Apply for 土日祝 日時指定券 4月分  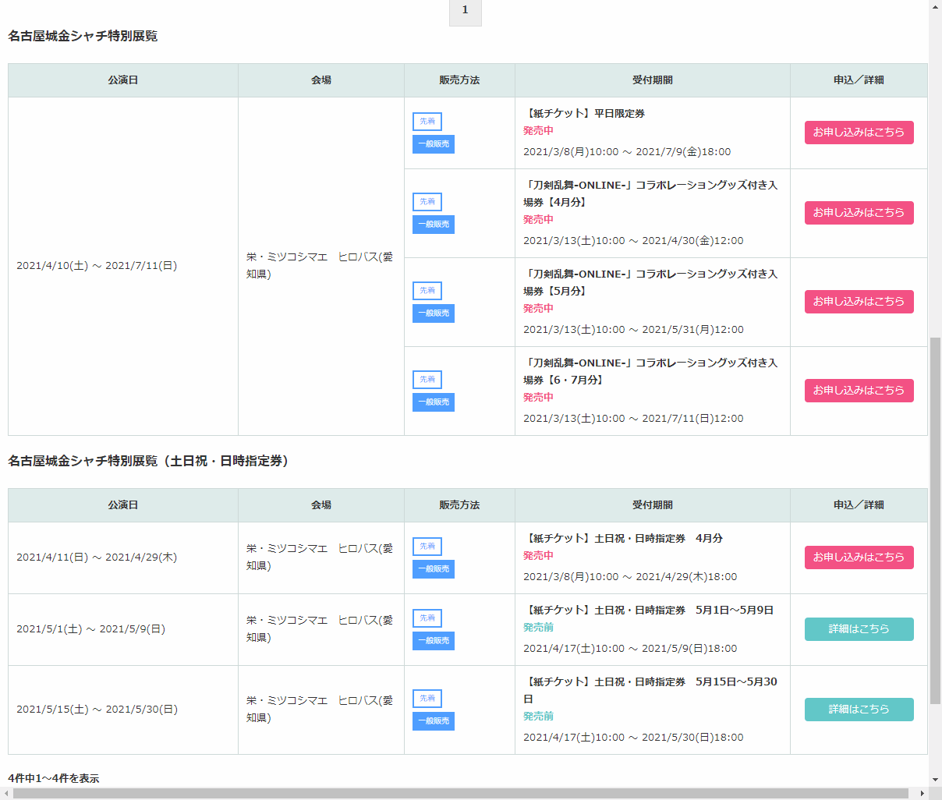pos(859,558)
